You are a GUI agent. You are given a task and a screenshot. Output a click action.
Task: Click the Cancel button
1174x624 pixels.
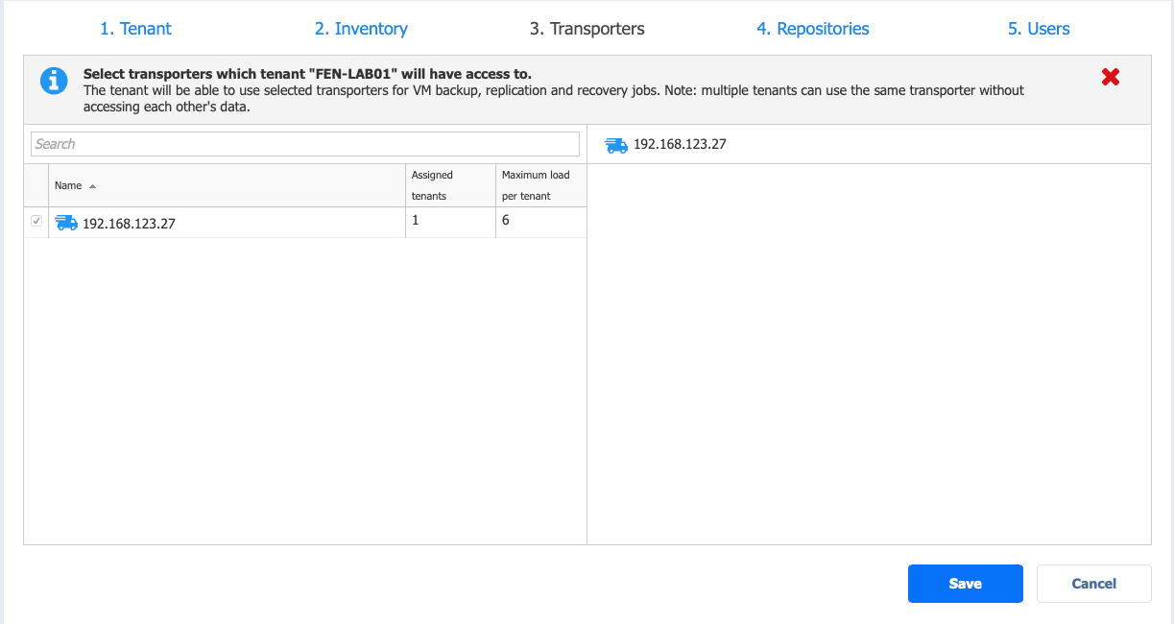pyautogui.click(x=1093, y=584)
